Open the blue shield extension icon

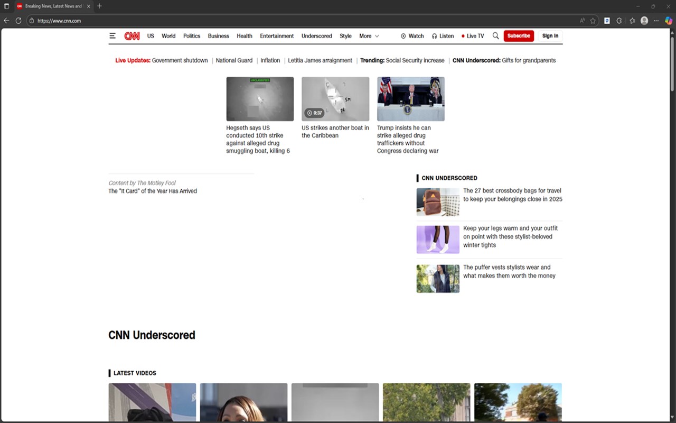pyautogui.click(x=607, y=21)
